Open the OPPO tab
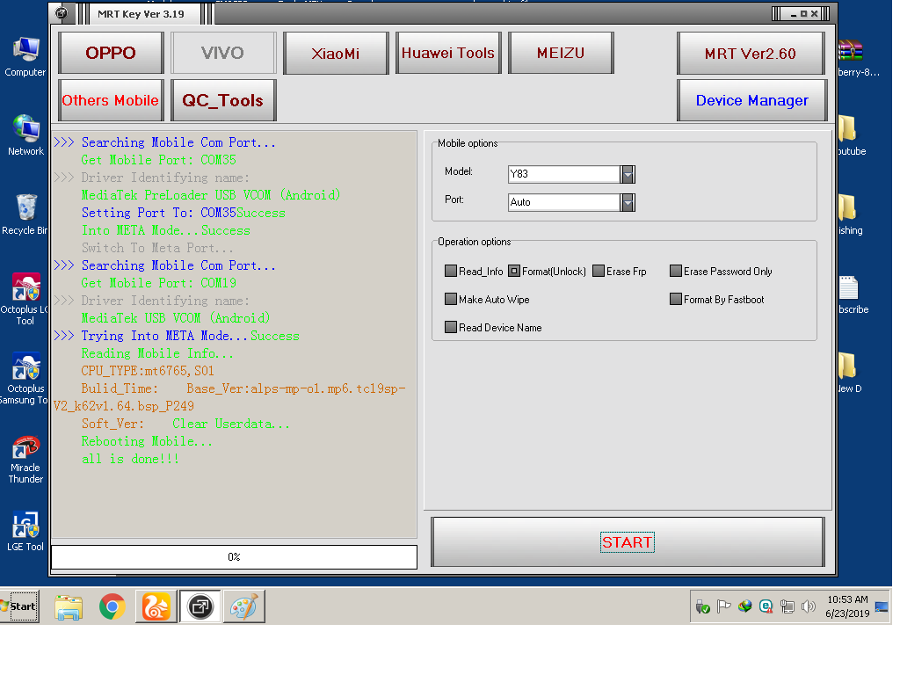Image resolution: width=900 pixels, height=675 pixels. click(x=111, y=53)
